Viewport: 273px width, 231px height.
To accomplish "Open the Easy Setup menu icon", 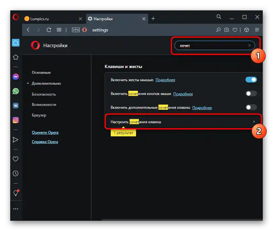I will (x=257, y=30).
